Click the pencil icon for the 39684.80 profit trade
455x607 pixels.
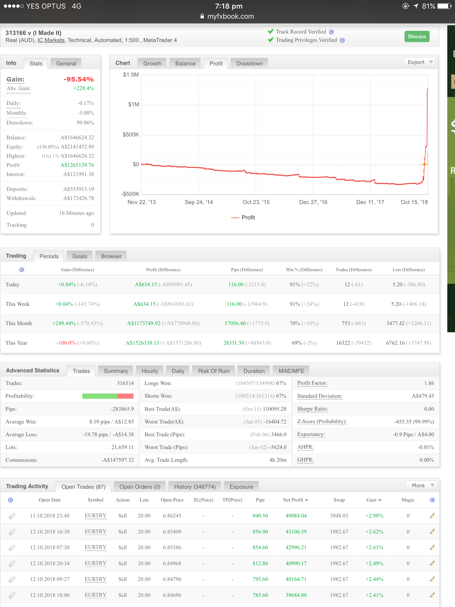click(x=432, y=595)
